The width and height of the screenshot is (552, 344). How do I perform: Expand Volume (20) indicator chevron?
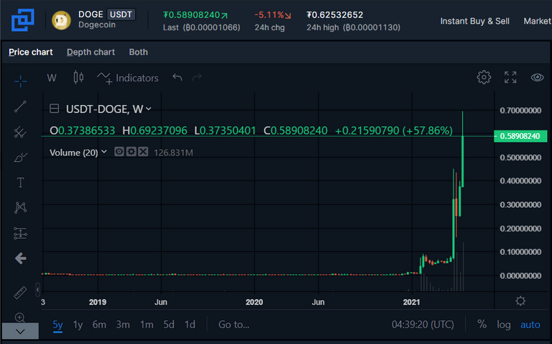click(x=103, y=152)
